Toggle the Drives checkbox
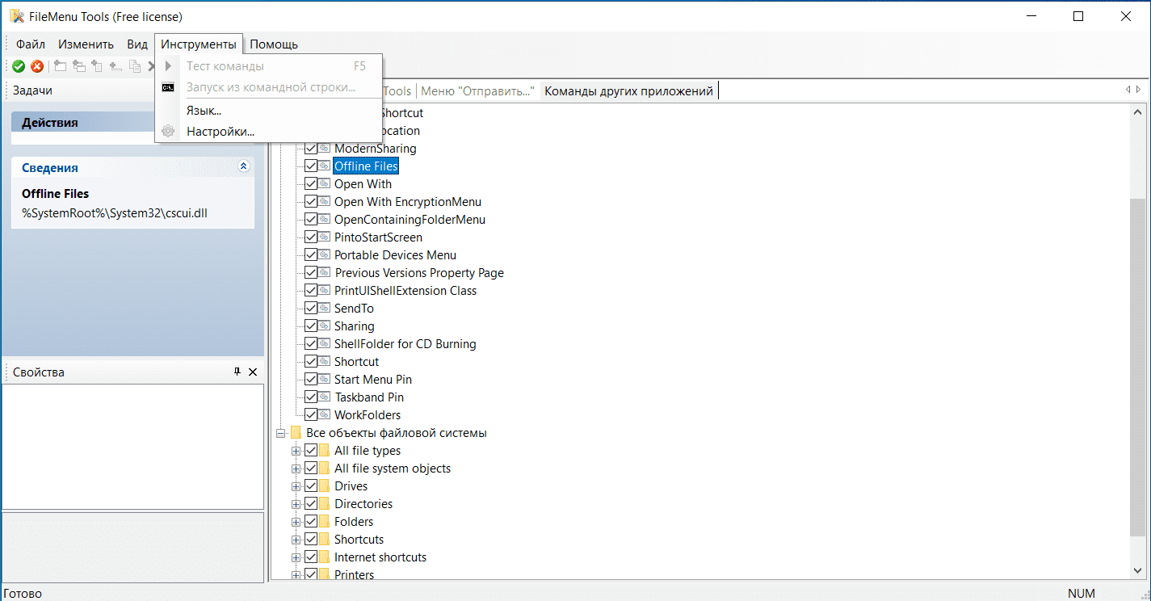Screen dimensions: 1151x601 311,486
